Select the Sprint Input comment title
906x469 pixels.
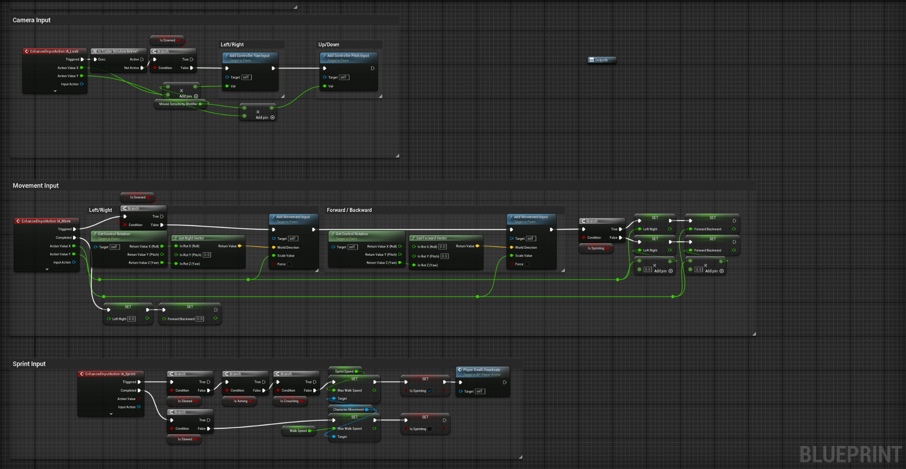tap(29, 364)
